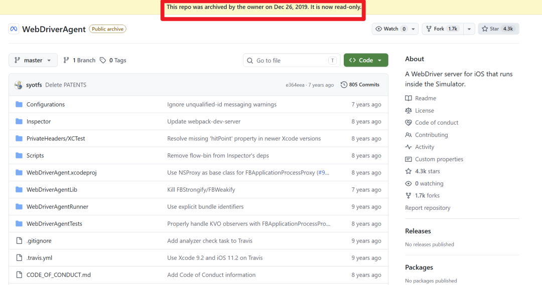This screenshot has height=285, width=542.
Task: Click syotfs user avatar
Action: coord(19,85)
